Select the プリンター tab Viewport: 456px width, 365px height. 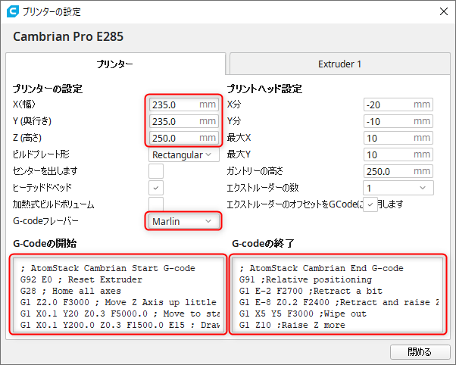(115, 64)
